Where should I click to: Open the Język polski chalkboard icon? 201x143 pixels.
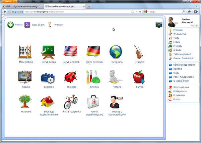48,52
